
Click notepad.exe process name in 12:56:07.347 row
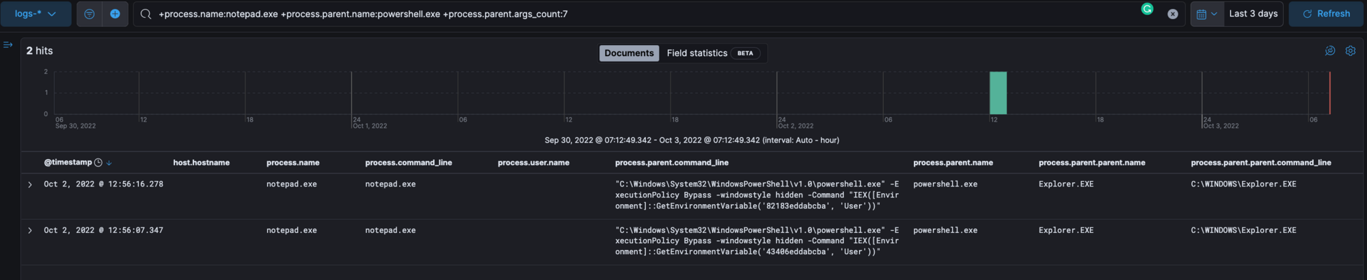tap(291, 230)
